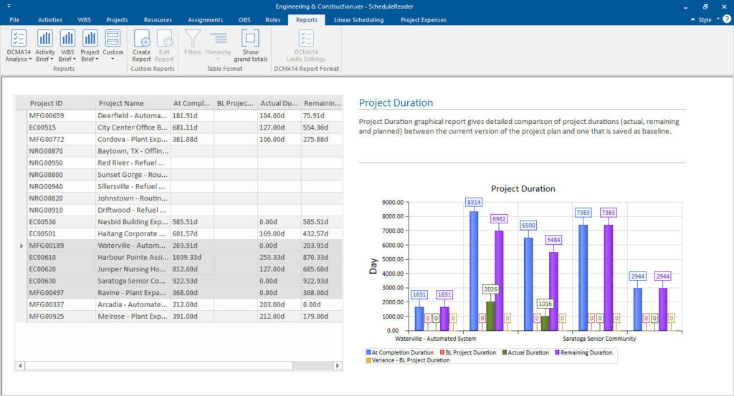Image resolution: width=734 pixels, height=396 pixels.
Task: Select row MFG00772
Action: click(x=178, y=140)
